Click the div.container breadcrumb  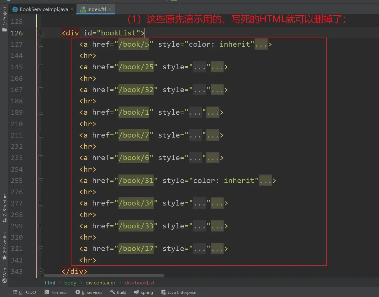coord(100,283)
